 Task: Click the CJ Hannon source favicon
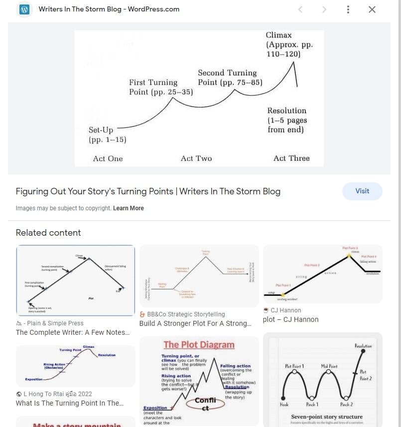(267, 310)
